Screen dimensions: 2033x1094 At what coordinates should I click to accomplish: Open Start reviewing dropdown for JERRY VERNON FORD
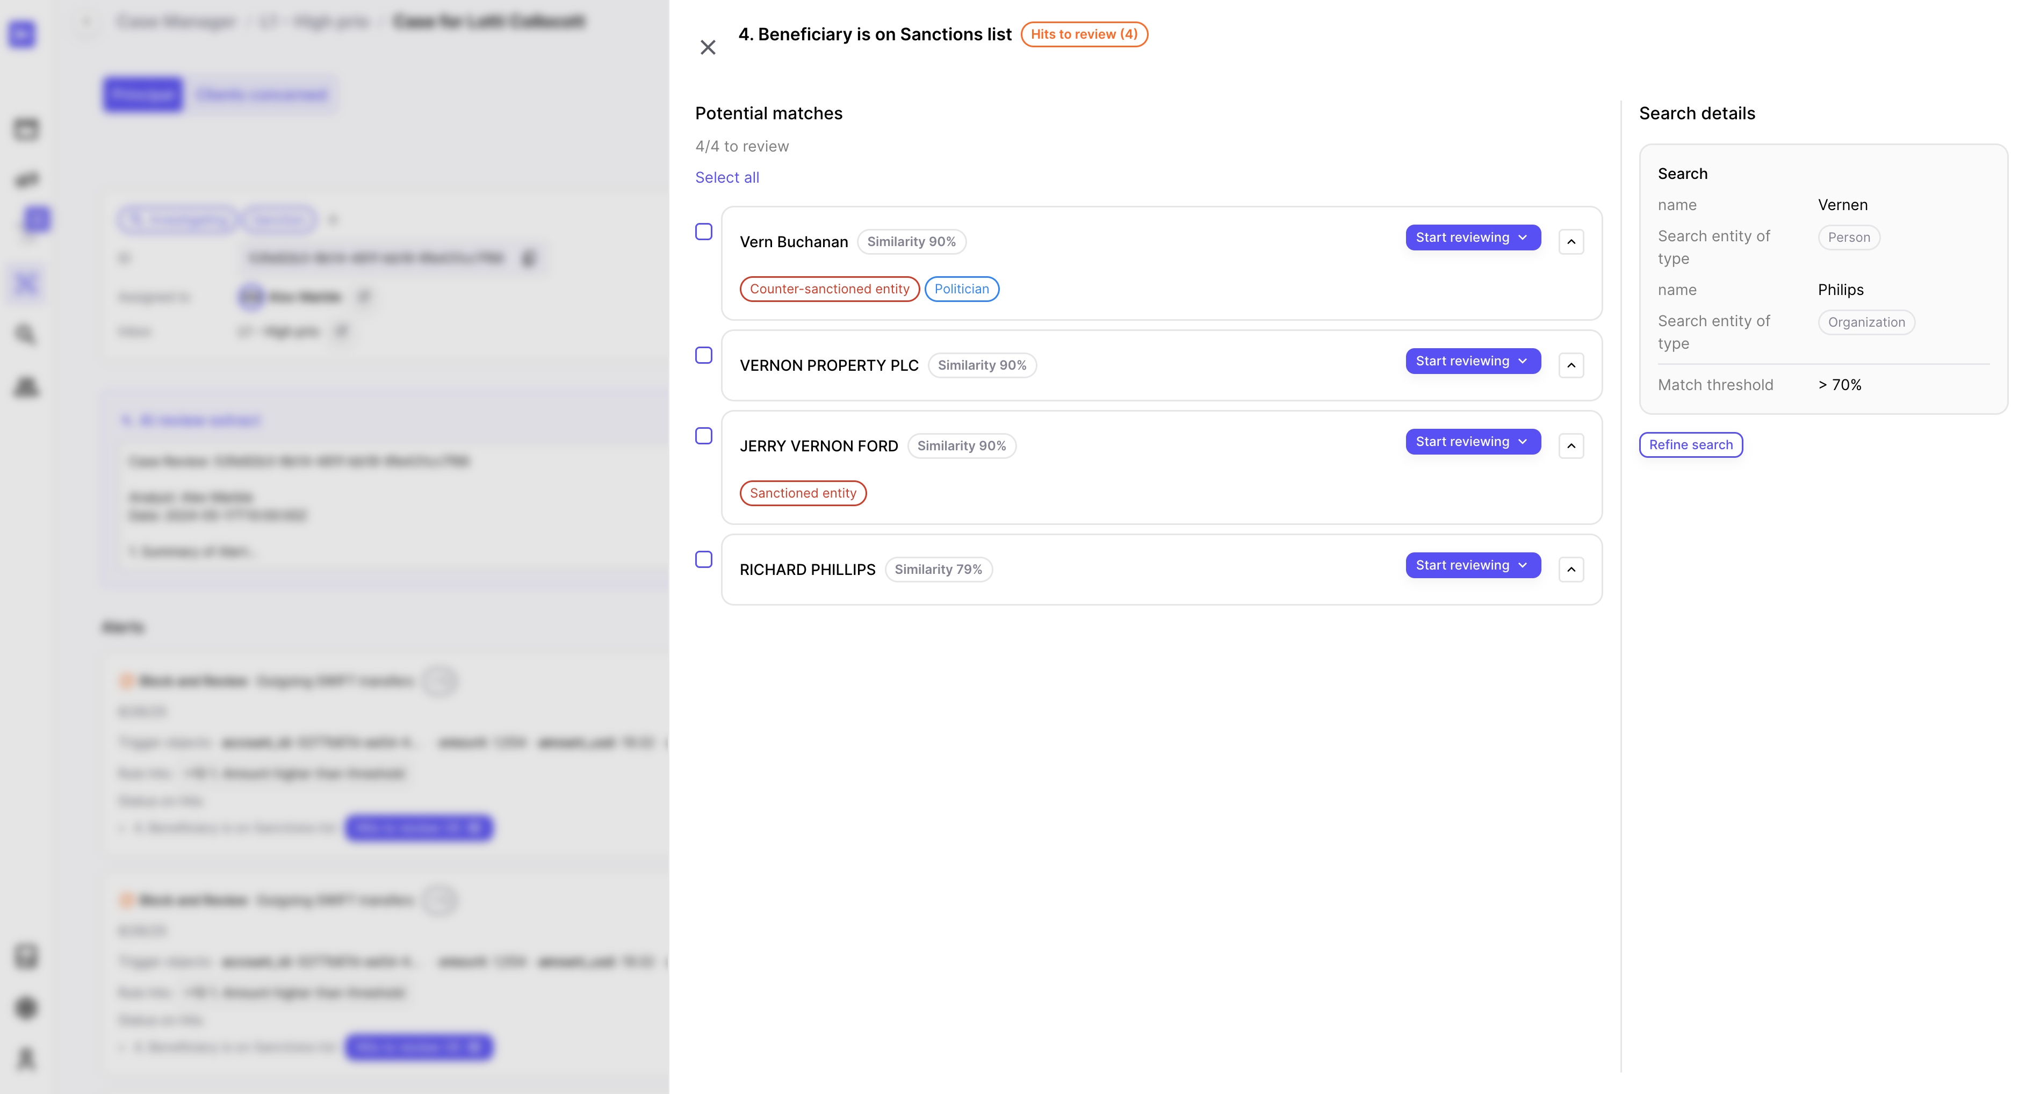click(1473, 442)
